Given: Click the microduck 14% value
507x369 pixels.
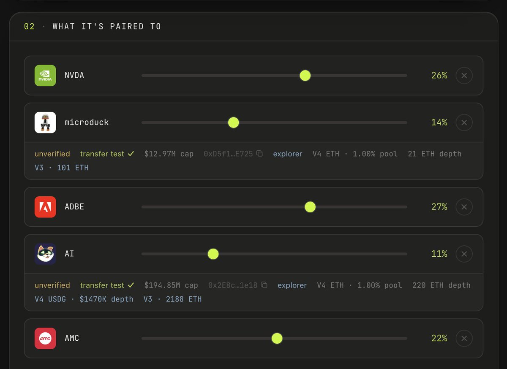Looking at the screenshot, I should 439,122.
